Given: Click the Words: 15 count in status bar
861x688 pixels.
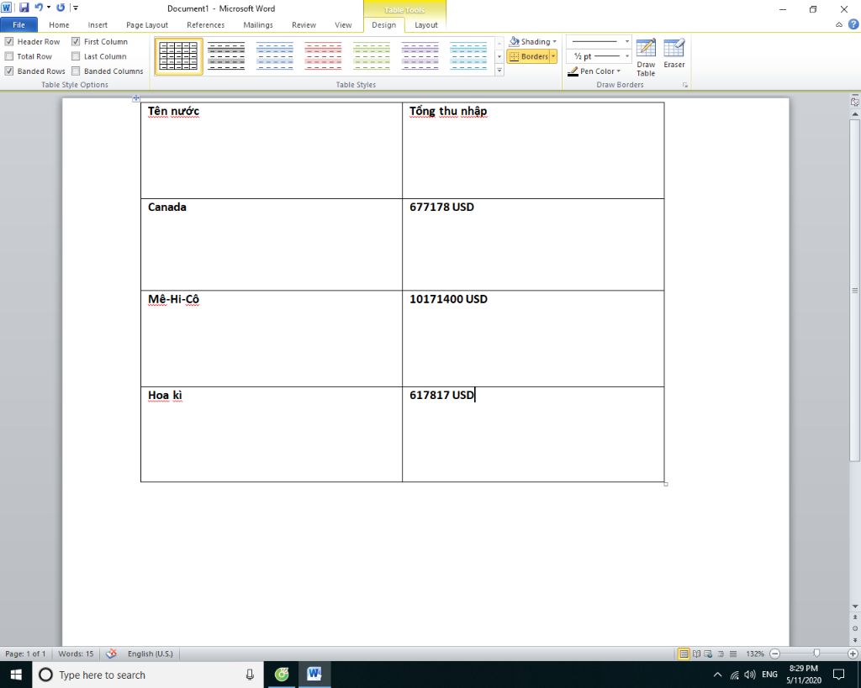Looking at the screenshot, I should coord(76,654).
